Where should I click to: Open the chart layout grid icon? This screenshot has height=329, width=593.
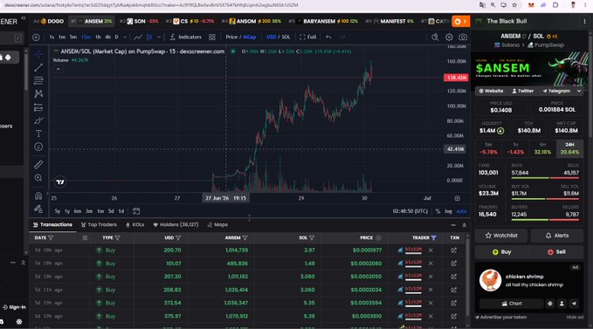point(212,37)
